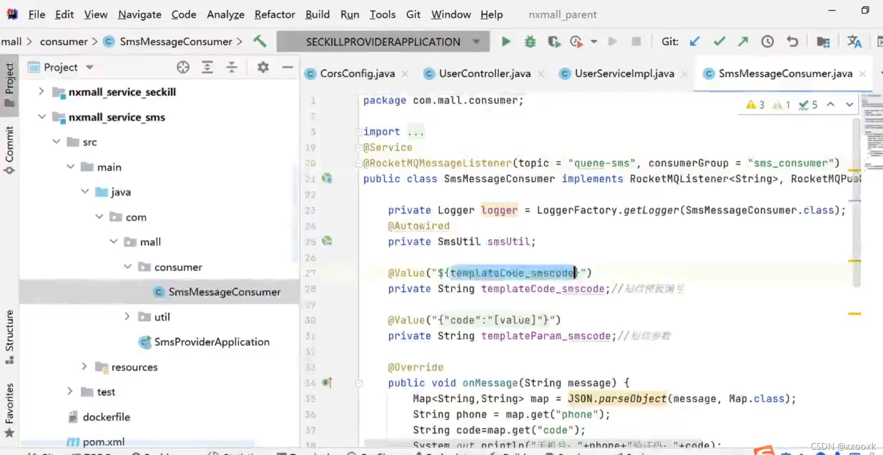Select SmsProviderApplication class in tree
This screenshot has height=455, width=883.
coord(212,342)
